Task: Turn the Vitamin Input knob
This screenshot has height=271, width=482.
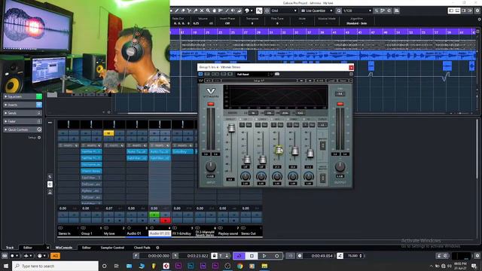Action: 211,166
